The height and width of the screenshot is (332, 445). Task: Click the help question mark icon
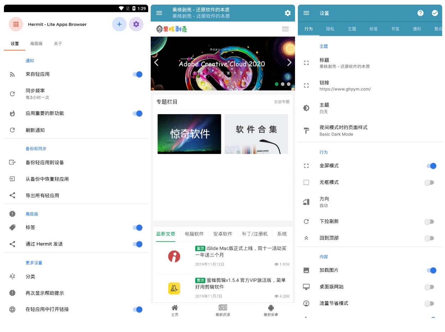[420, 13]
